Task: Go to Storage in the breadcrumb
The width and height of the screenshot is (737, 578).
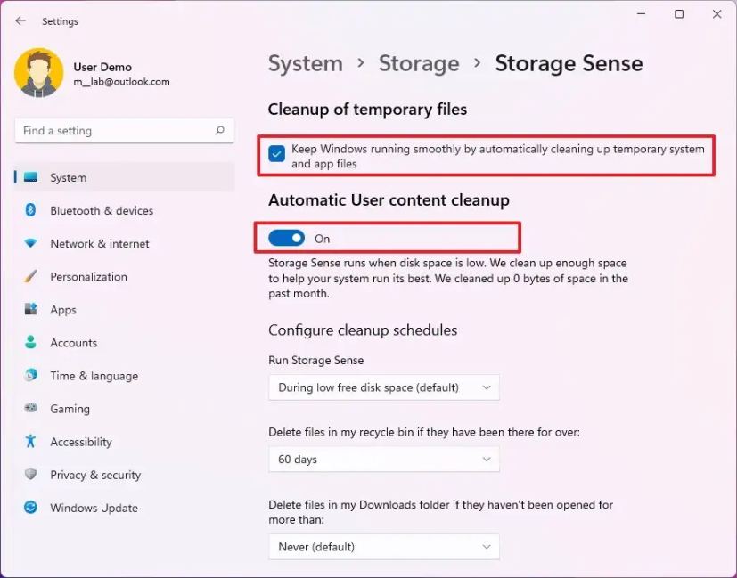Action: coord(418,63)
